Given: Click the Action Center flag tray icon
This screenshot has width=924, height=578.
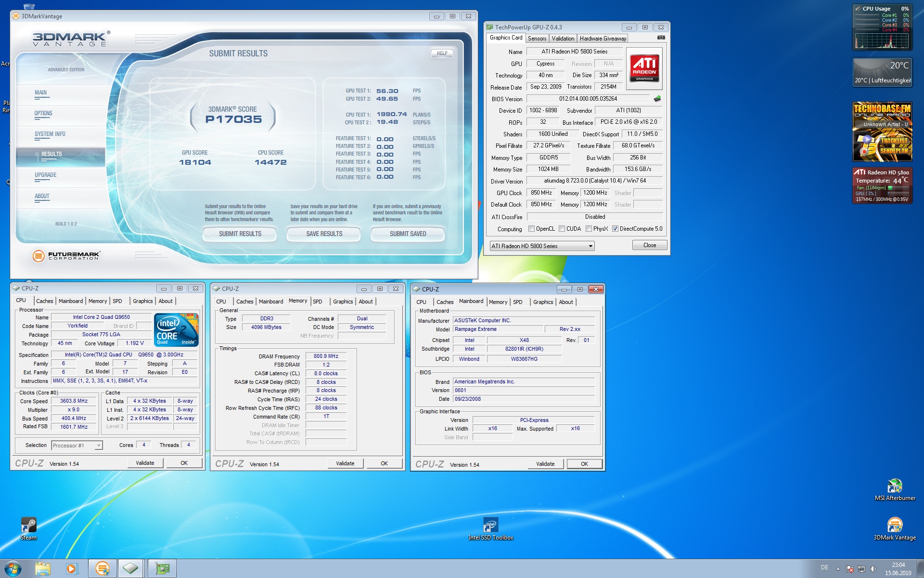Looking at the screenshot, I should click(850, 569).
